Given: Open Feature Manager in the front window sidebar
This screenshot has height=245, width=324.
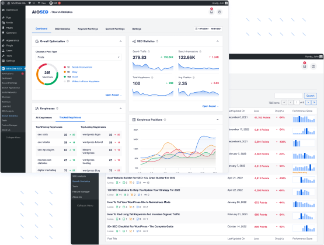Looking at the screenshot, I should coord(9,125).
